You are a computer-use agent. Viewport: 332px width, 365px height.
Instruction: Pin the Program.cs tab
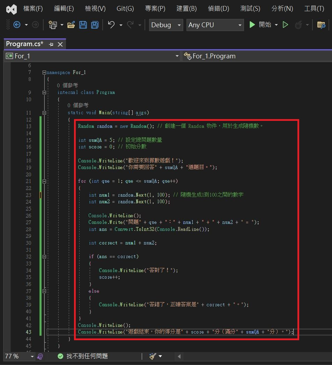(51, 44)
